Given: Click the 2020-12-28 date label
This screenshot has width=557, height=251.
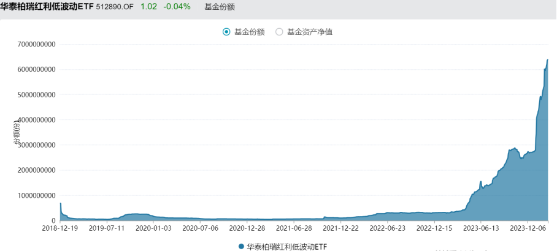Looking at the screenshot, I should (x=248, y=228).
